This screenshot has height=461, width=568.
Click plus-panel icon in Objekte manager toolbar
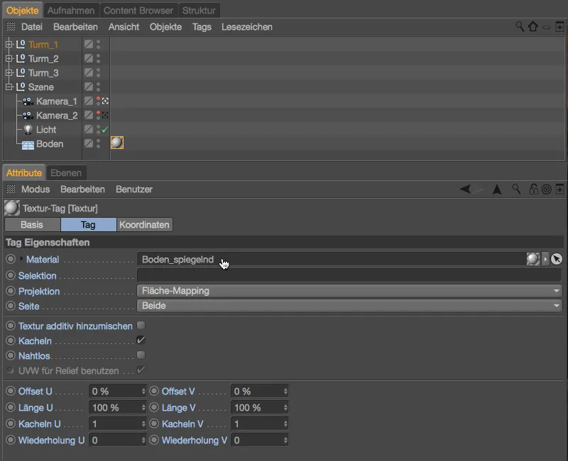coord(559,26)
